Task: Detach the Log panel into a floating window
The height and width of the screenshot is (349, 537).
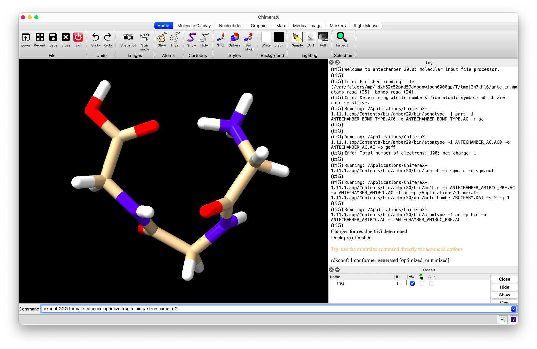Action: [337, 62]
